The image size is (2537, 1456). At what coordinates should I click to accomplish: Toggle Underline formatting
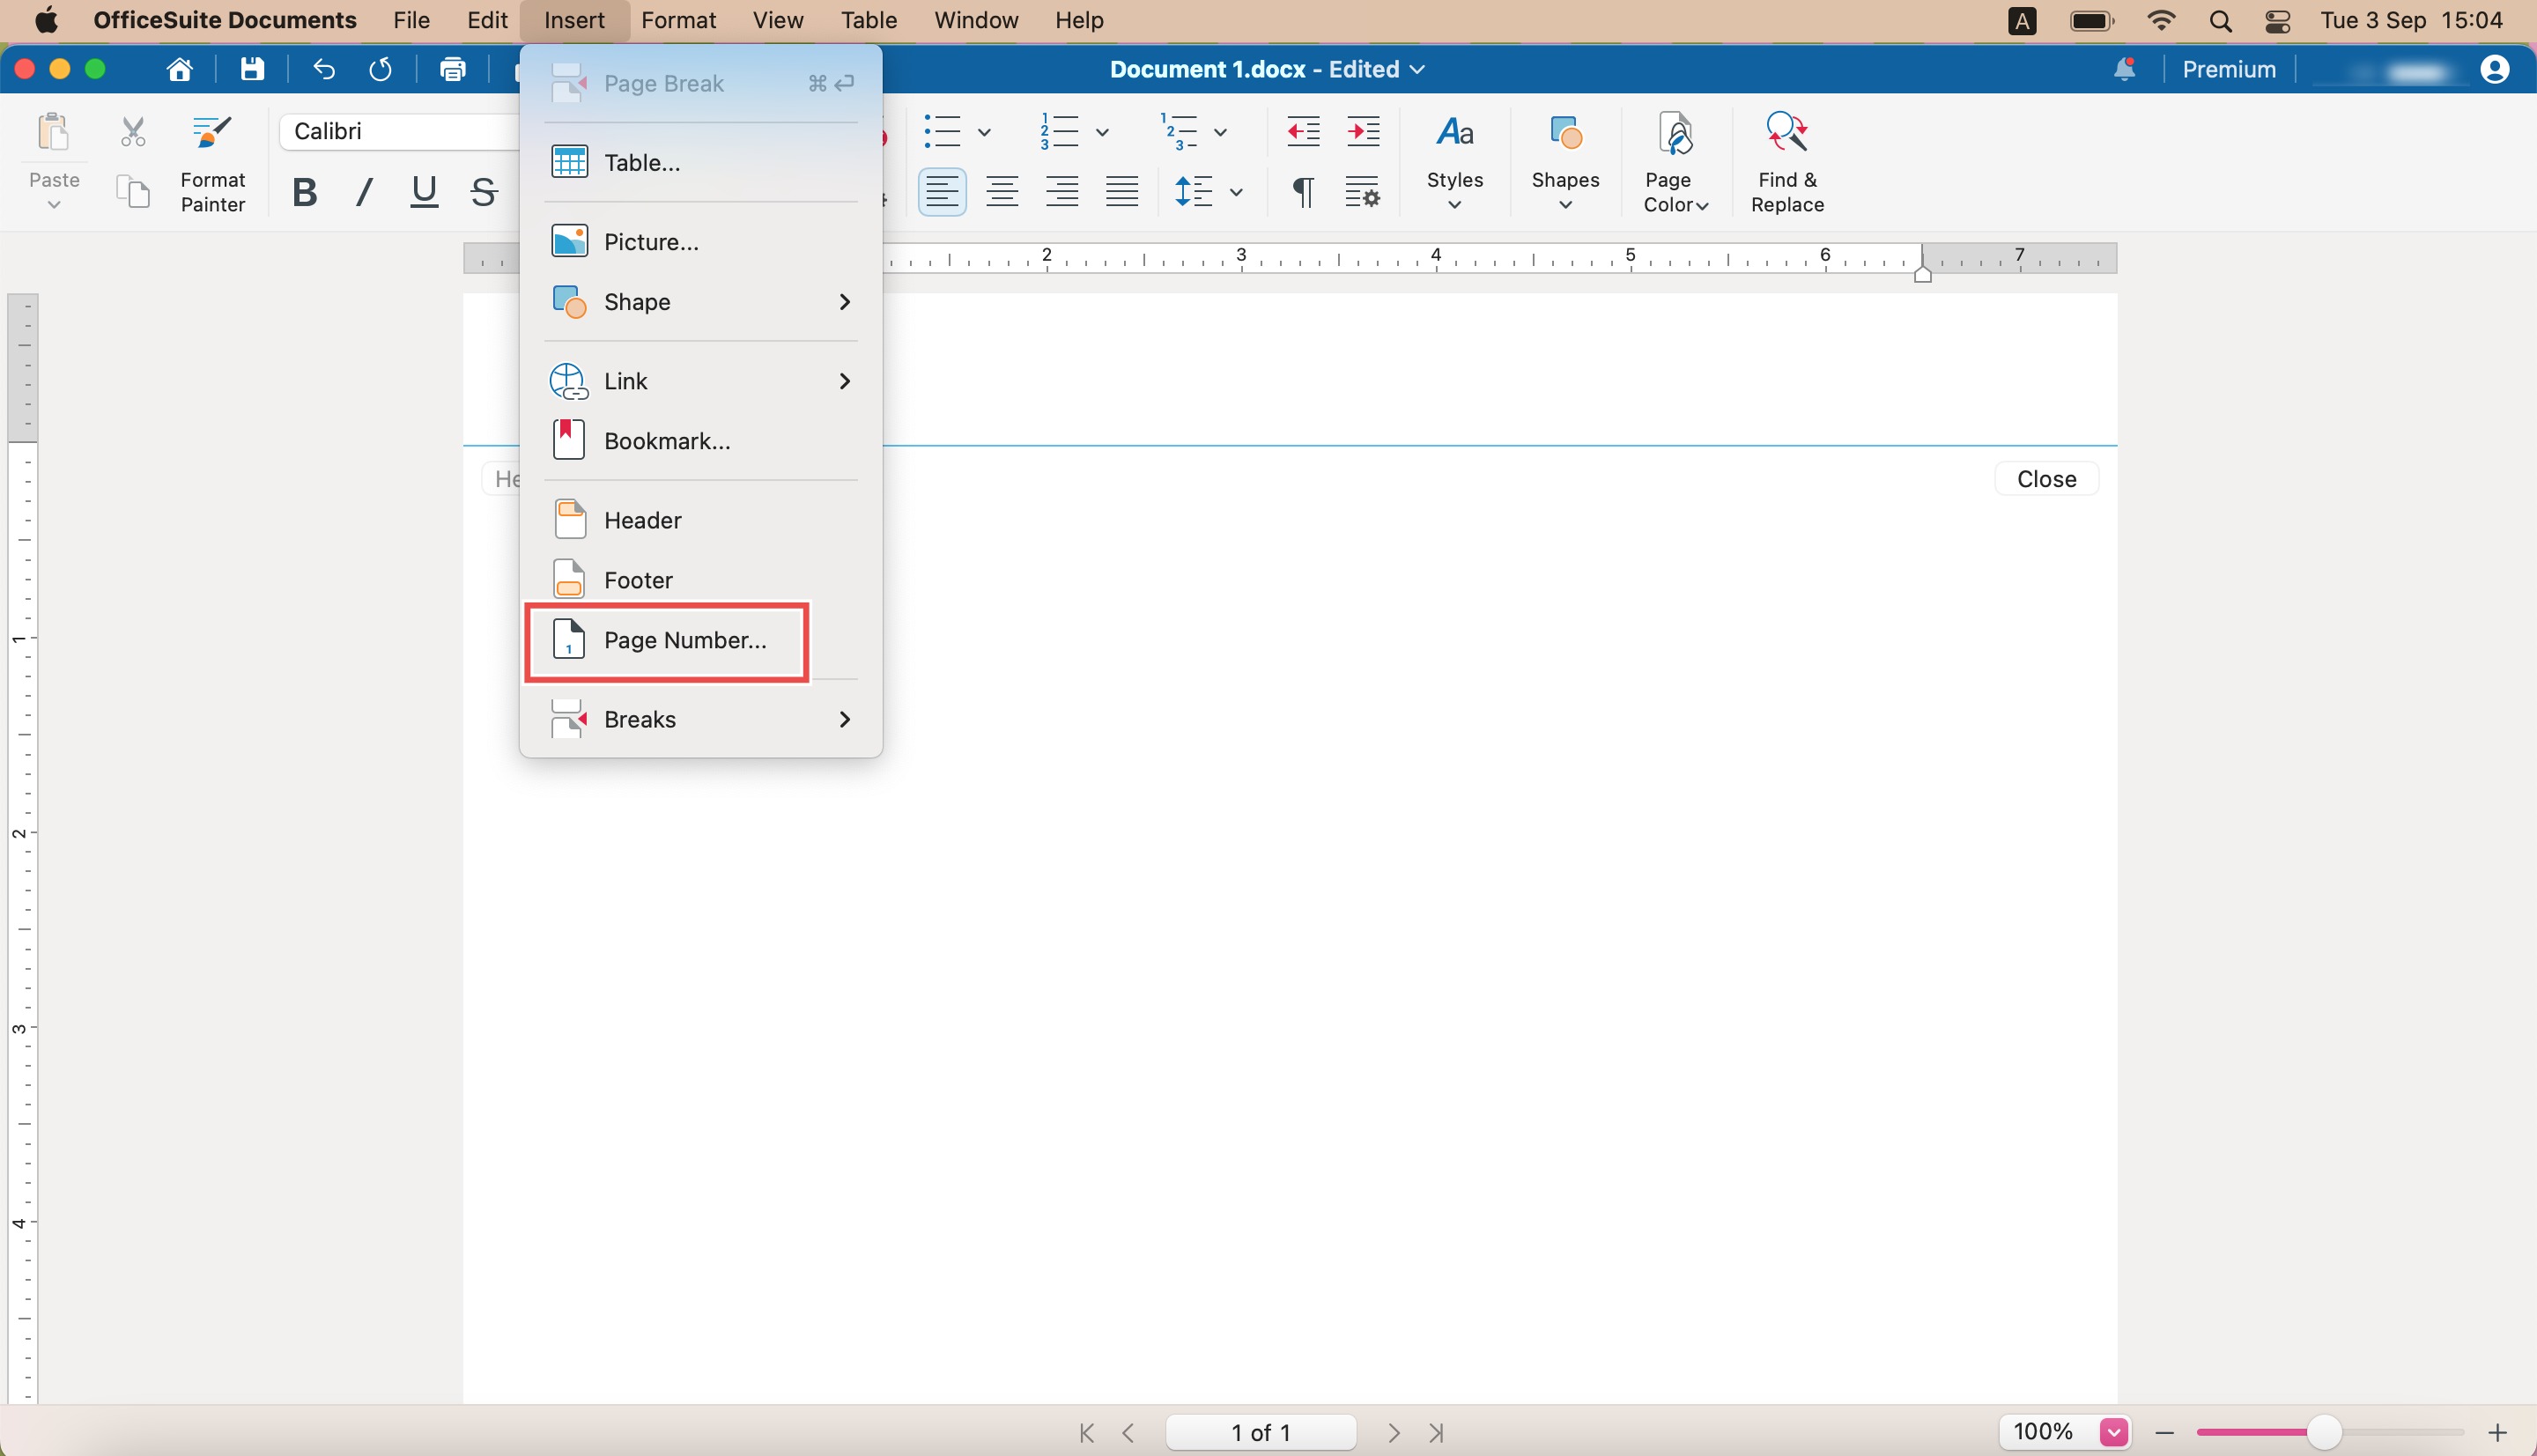424,191
